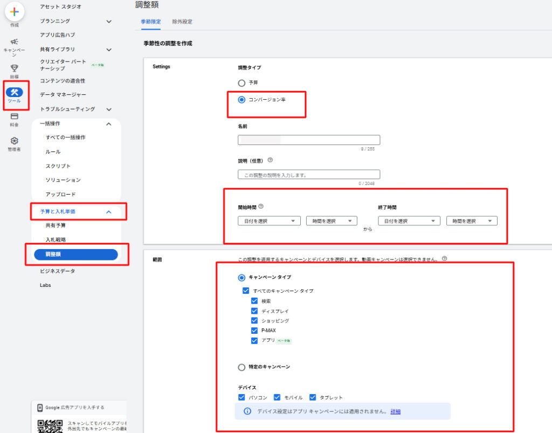Click the plus Create icon

pyautogui.click(x=15, y=11)
